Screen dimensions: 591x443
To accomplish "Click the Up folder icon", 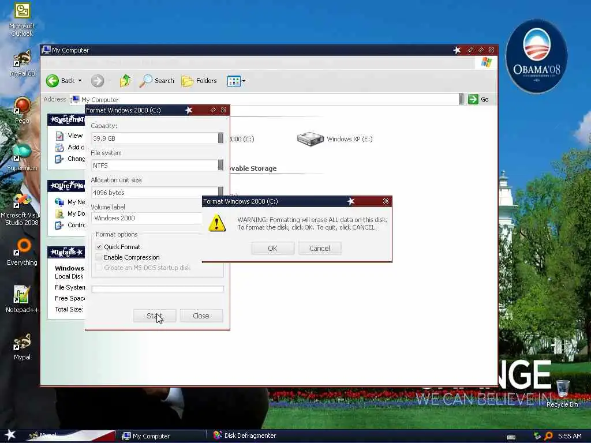I will [125, 81].
